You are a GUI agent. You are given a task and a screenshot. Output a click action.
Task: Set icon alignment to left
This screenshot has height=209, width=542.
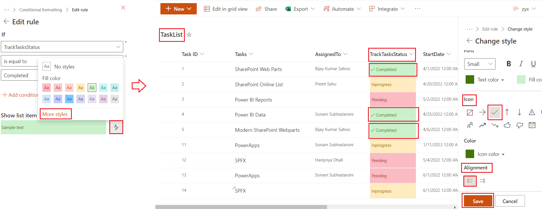470,181
